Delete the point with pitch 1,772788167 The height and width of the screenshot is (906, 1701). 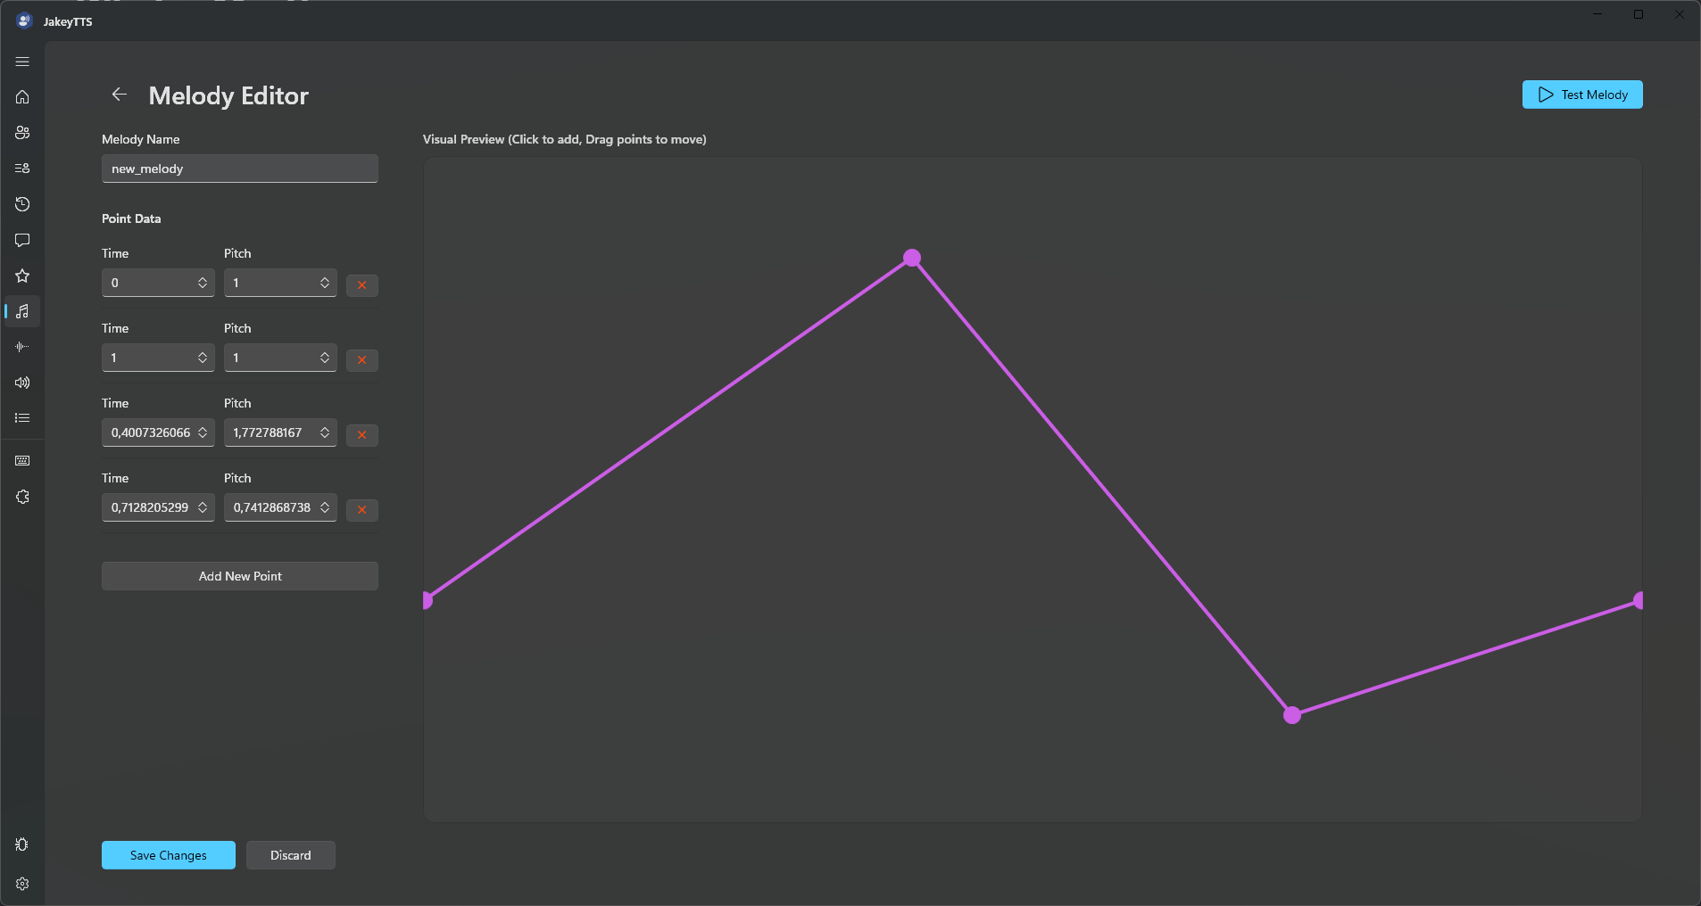click(x=361, y=435)
